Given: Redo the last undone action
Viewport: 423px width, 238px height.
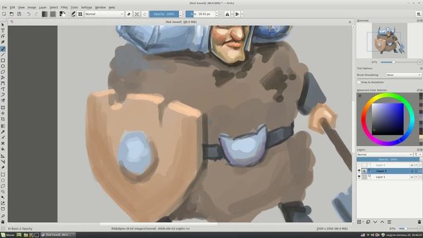Looking at the screenshot, I should coord(36,14).
